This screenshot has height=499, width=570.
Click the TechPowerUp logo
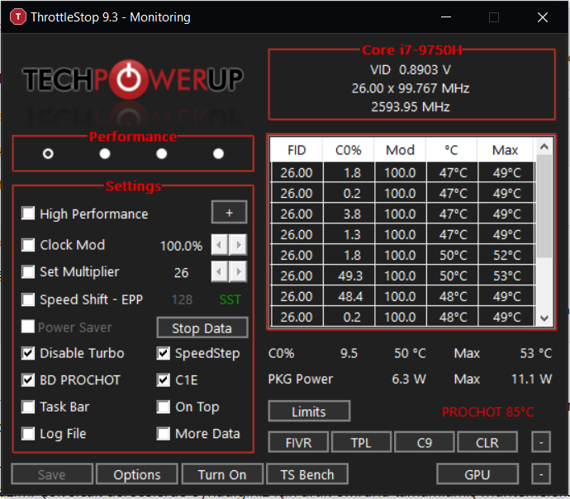[133, 79]
